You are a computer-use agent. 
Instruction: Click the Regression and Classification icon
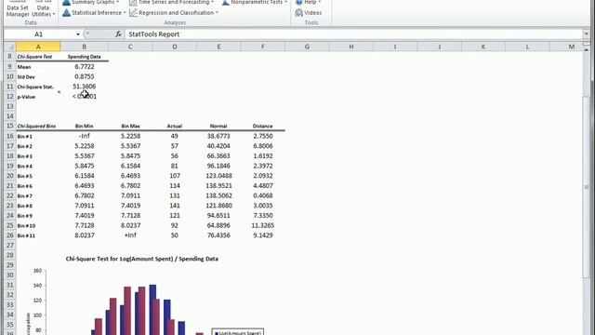coord(133,12)
